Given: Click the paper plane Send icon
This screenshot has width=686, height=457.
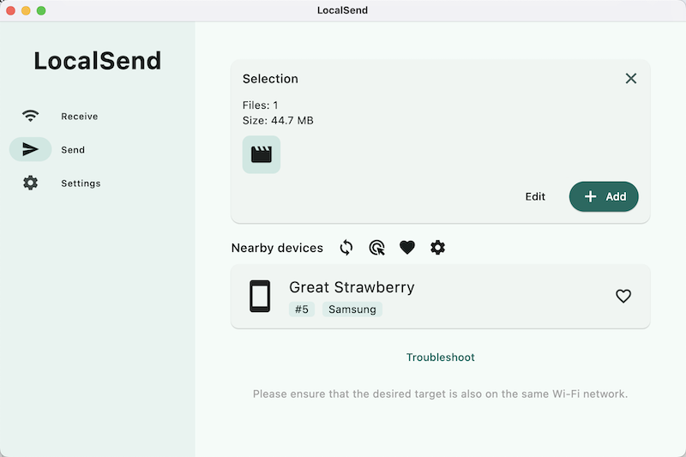Looking at the screenshot, I should click(31, 149).
